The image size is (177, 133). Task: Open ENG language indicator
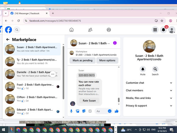coord(153,130)
